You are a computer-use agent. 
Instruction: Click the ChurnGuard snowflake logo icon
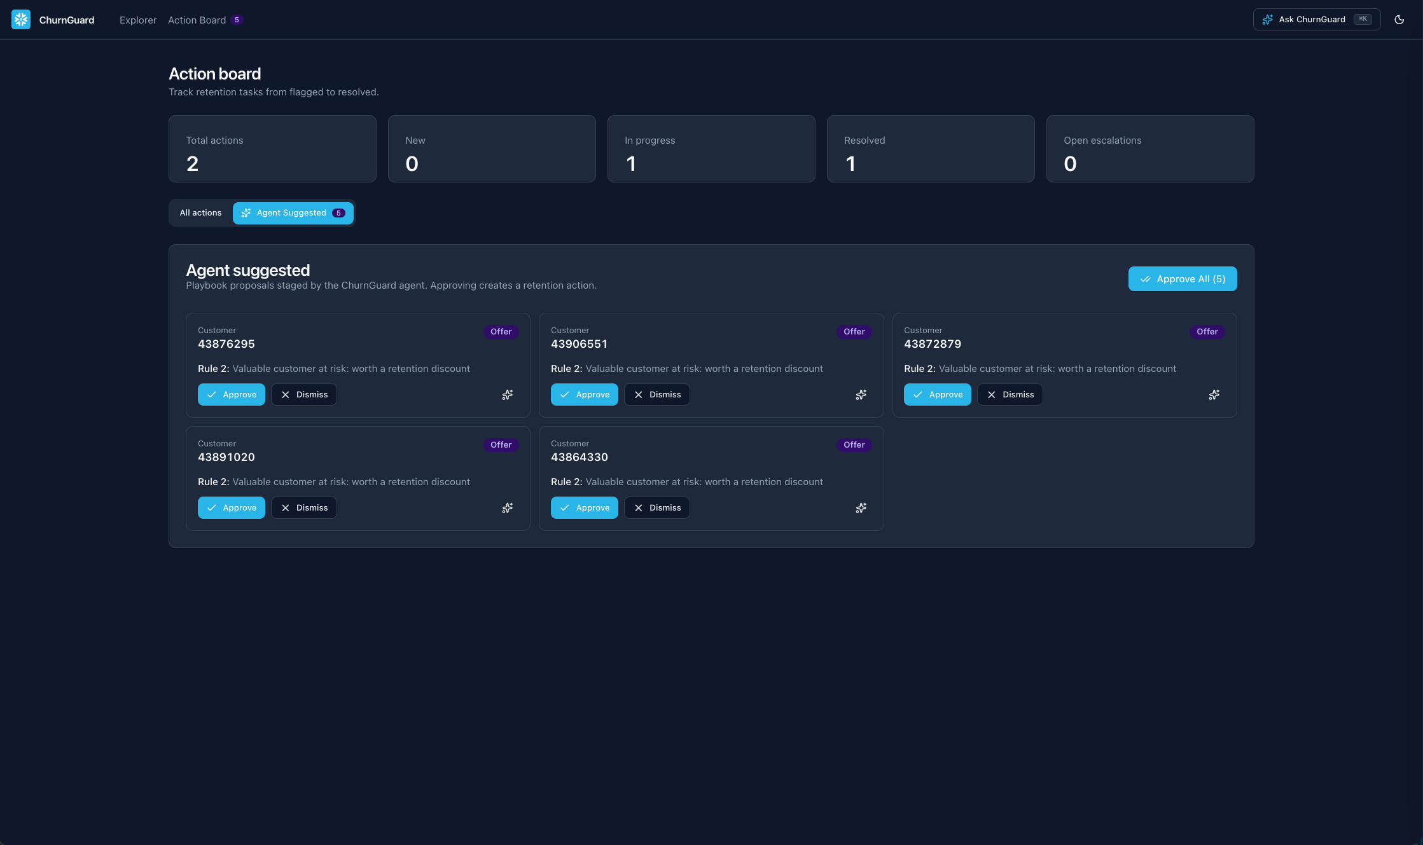(21, 20)
